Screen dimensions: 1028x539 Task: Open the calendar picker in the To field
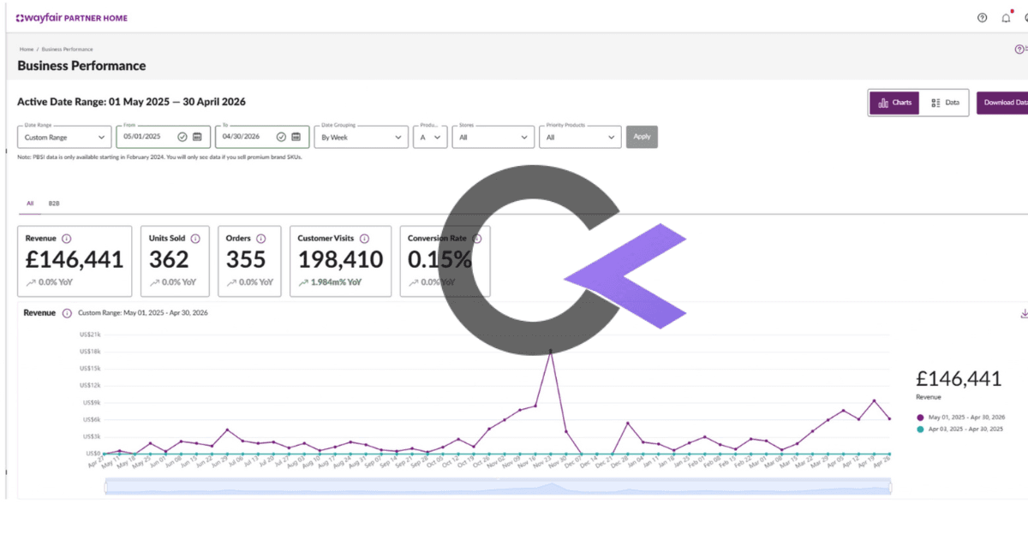[296, 137]
